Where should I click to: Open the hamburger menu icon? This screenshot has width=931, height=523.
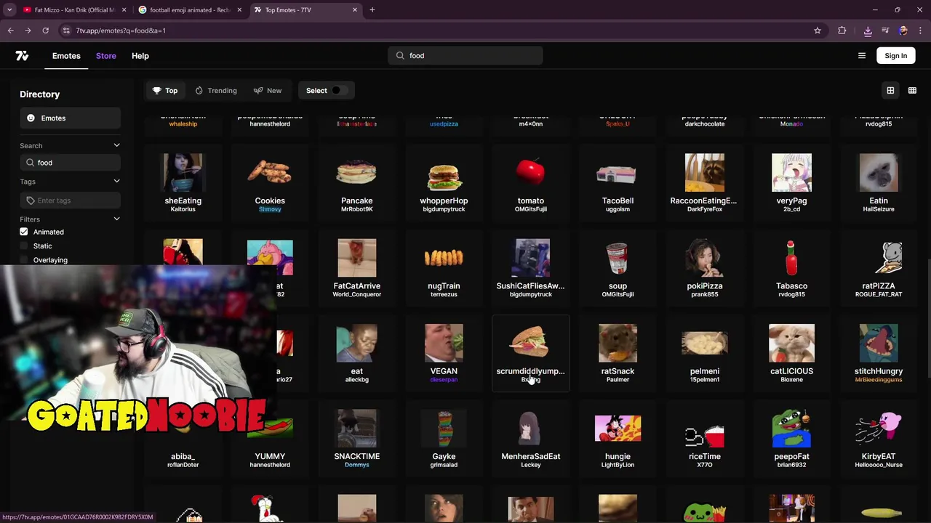(862, 56)
